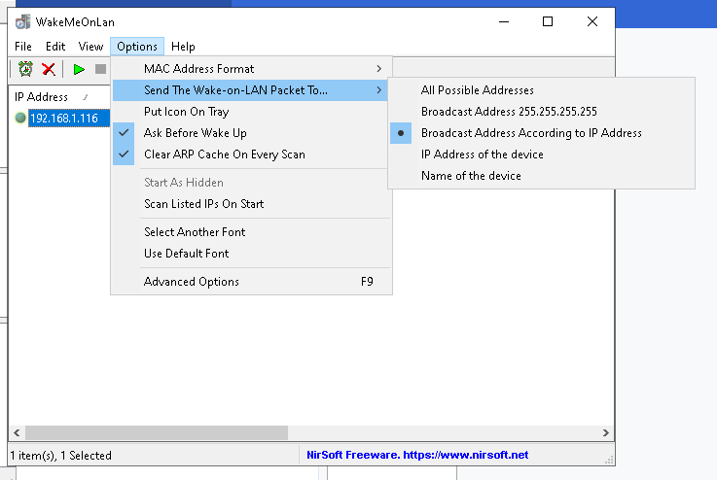Image resolution: width=717 pixels, height=480 pixels.
Task: Open the NirSoft website link in status bar
Action: 417,455
